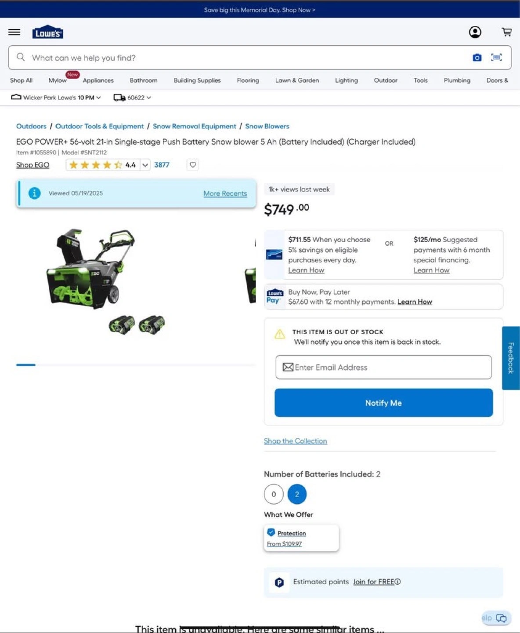Click the Enter Email Address field
The width and height of the screenshot is (520, 633).
(x=383, y=367)
